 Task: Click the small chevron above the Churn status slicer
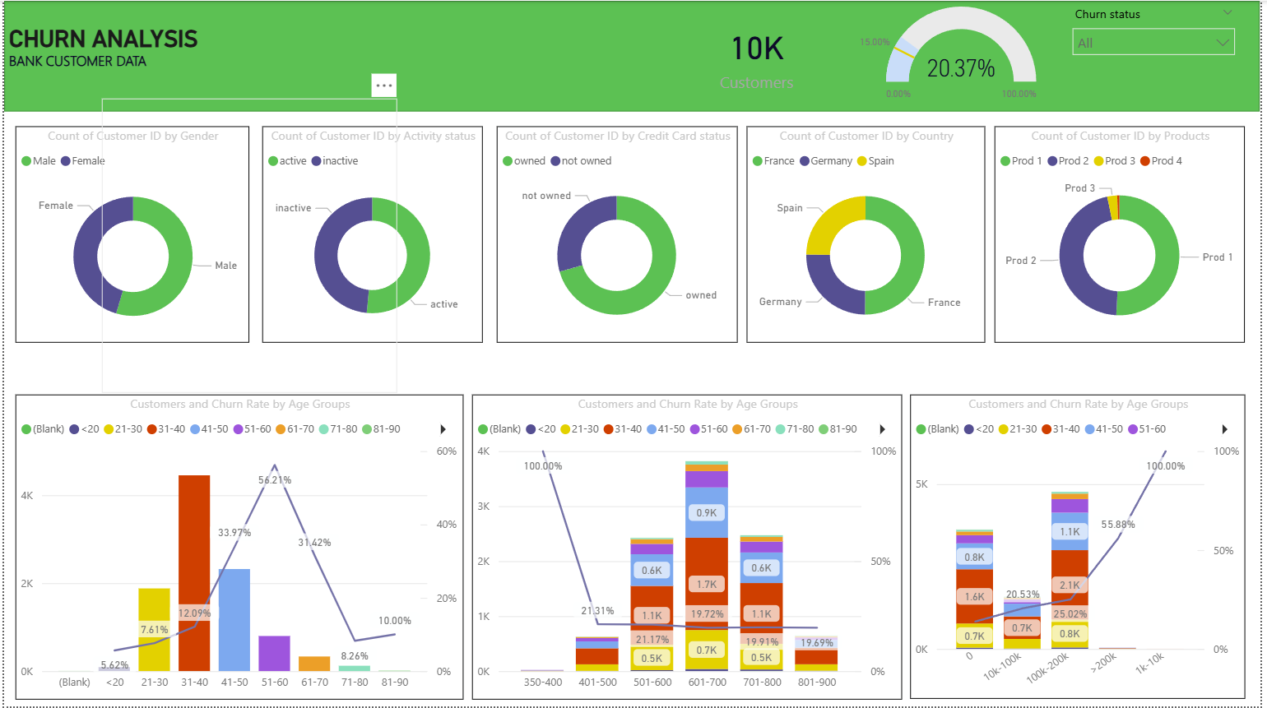point(1228,12)
